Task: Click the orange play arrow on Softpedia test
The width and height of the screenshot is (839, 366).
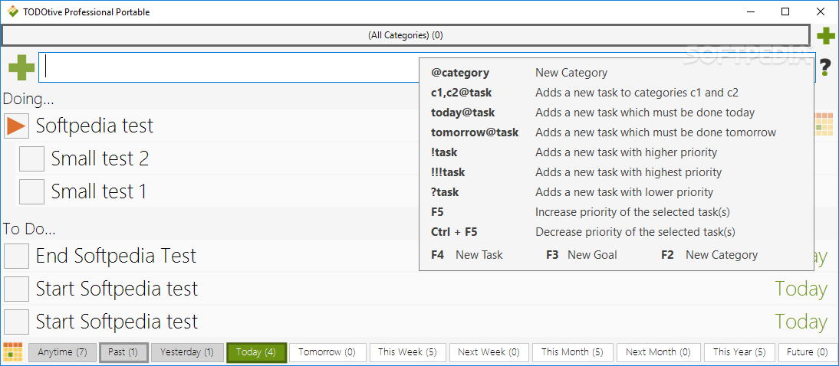Action: tap(17, 126)
